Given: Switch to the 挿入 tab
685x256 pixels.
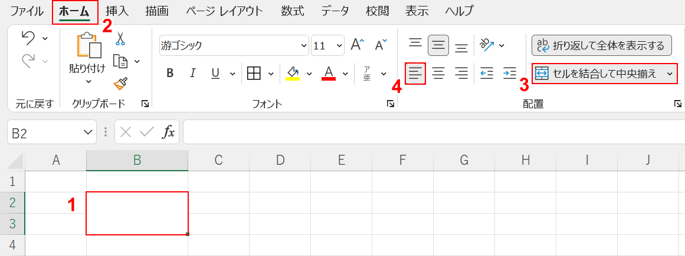Looking at the screenshot, I should [117, 11].
